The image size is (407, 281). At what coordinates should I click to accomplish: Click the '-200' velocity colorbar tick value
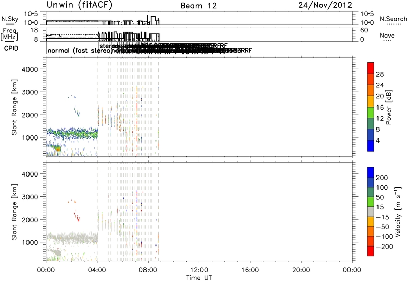tap(384, 247)
